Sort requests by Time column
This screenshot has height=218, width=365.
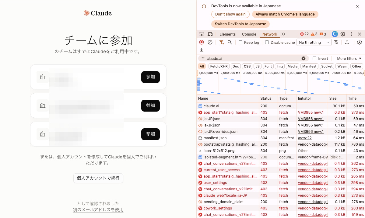[356, 99]
